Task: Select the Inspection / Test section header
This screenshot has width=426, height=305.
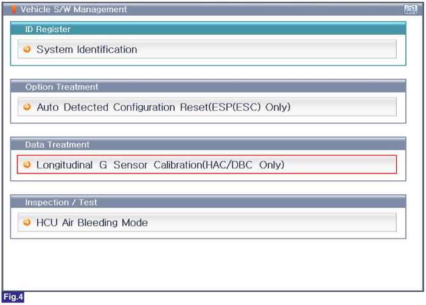Action: [208, 202]
